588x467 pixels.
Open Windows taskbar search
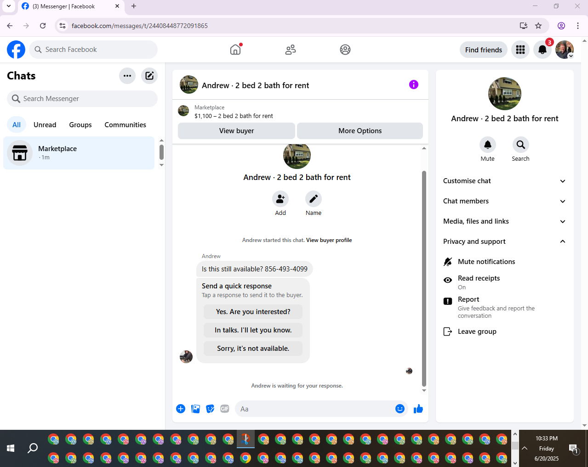pos(33,448)
